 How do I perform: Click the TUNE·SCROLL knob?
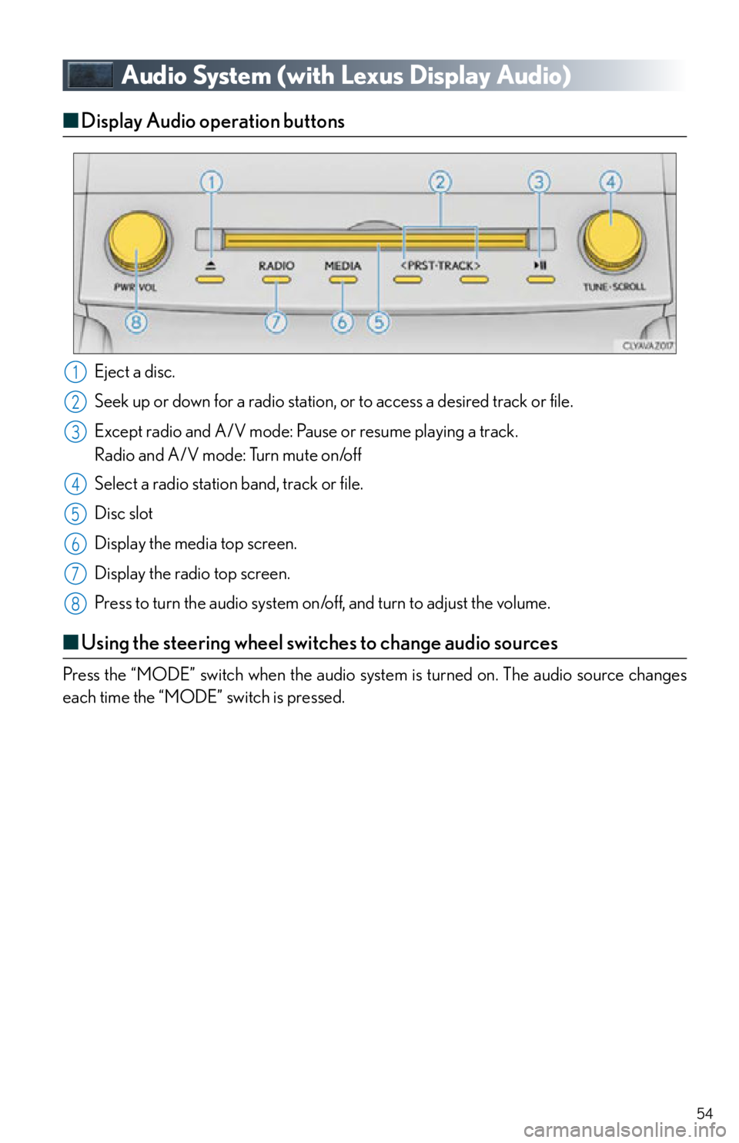[613, 239]
